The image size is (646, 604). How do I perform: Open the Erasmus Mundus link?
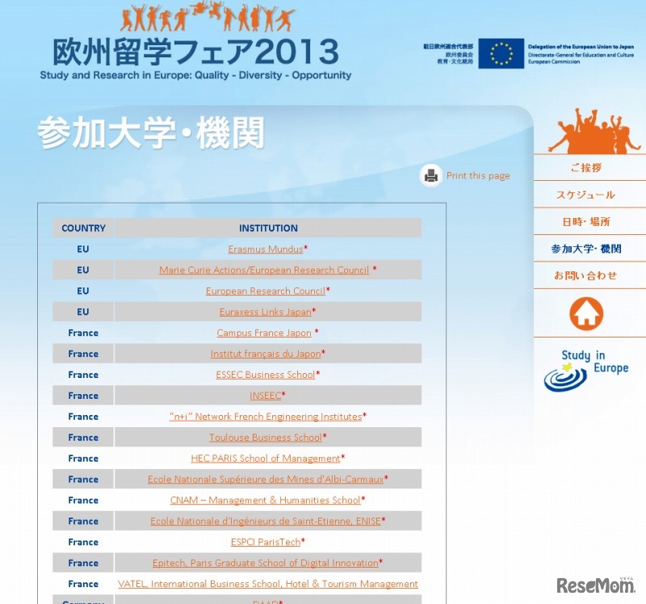click(266, 250)
